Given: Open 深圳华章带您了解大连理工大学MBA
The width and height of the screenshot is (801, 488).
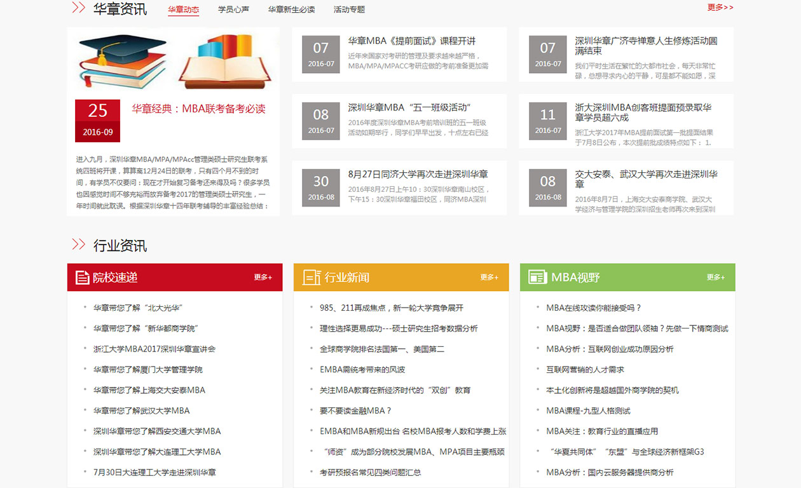Looking at the screenshot, I should 157,452.
